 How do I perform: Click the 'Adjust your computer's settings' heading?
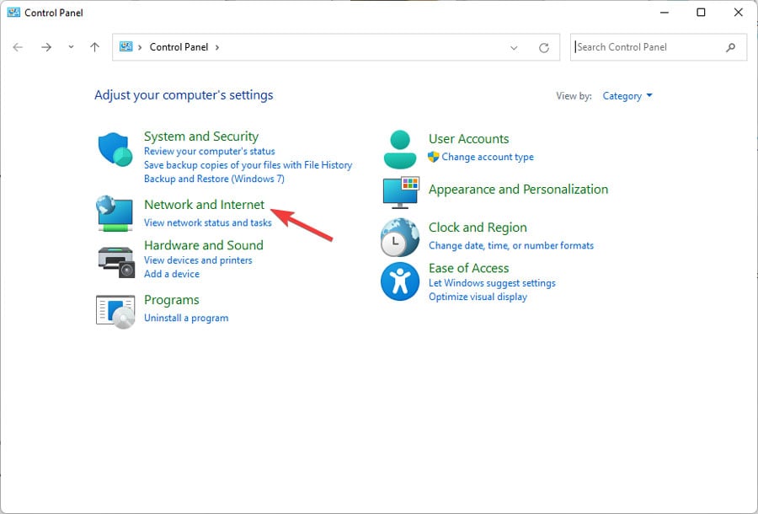coord(184,95)
